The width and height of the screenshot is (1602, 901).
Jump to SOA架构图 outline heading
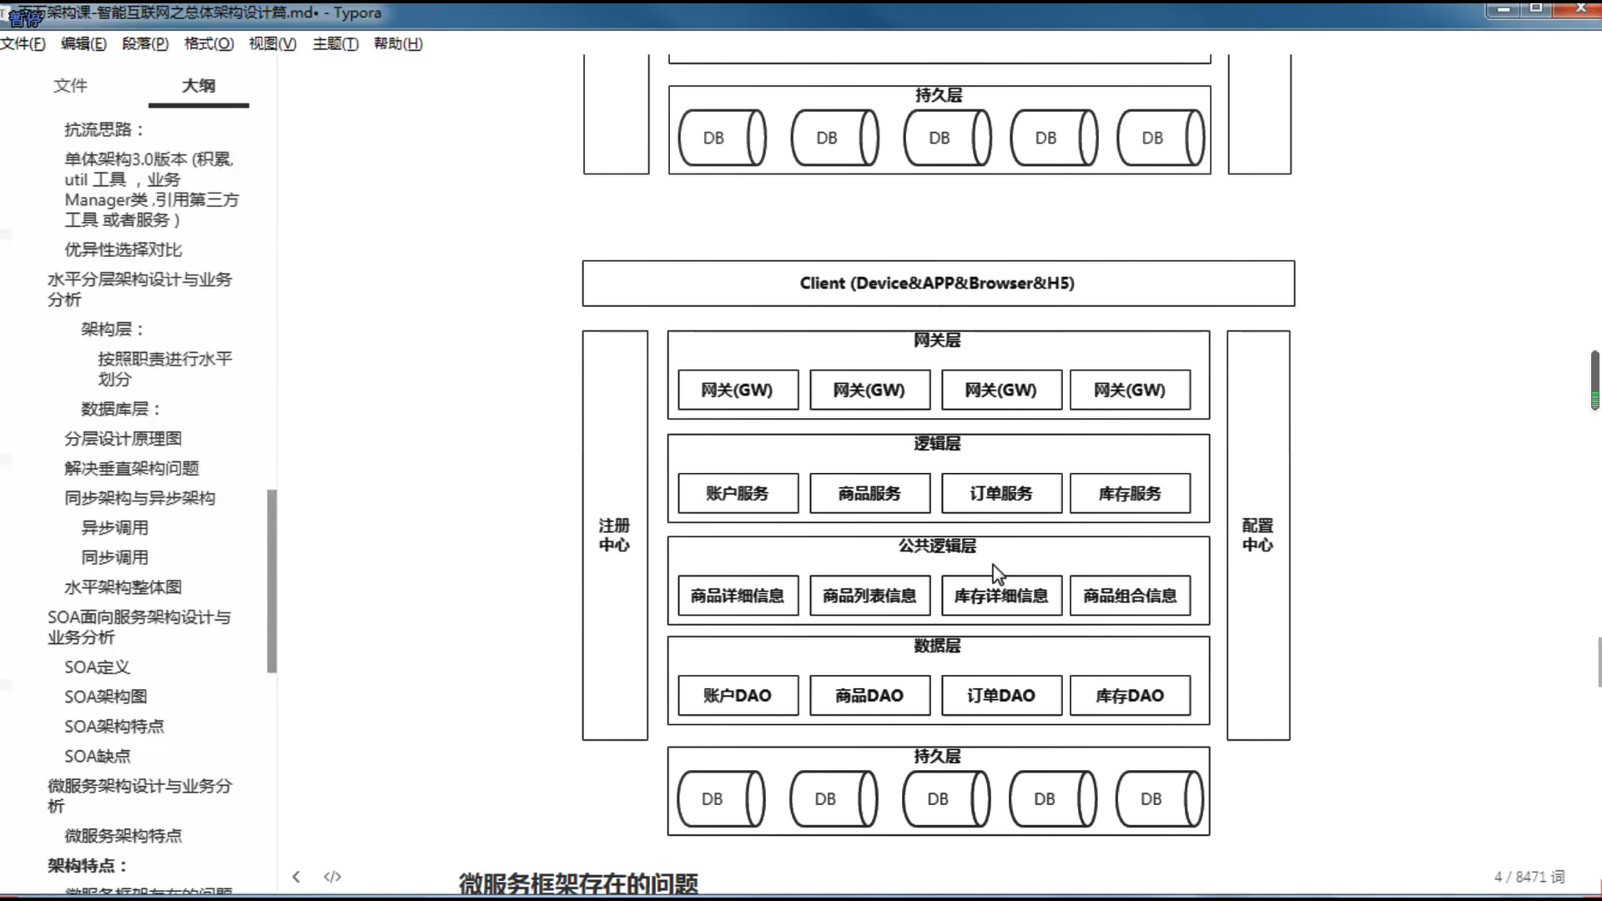(106, 697)
